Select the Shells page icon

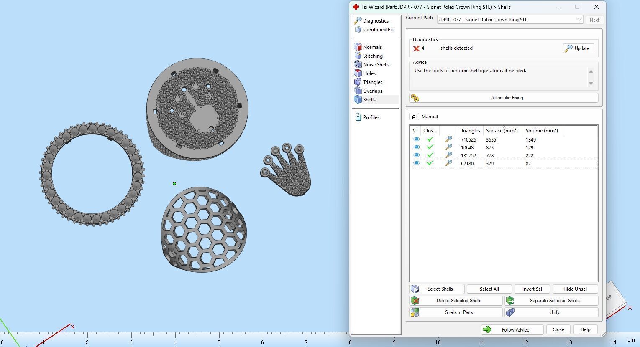[x=358, y=100]
